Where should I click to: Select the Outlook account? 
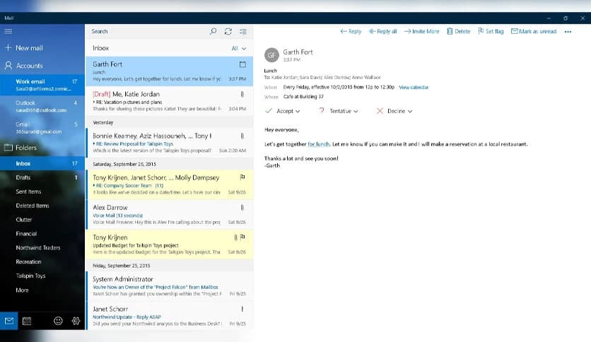pos(42,106)
